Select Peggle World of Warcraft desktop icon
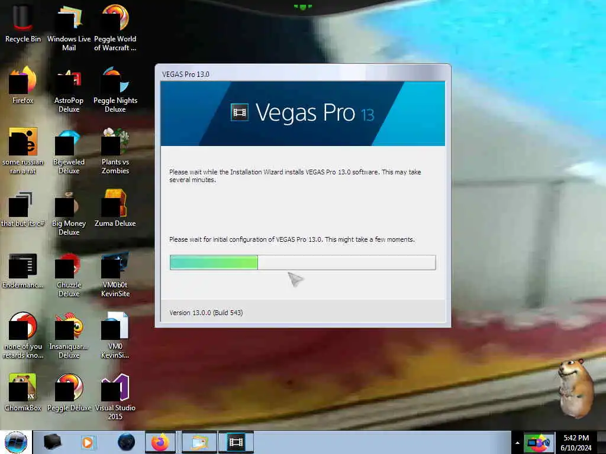606x454 pixels. coord(115,28)
